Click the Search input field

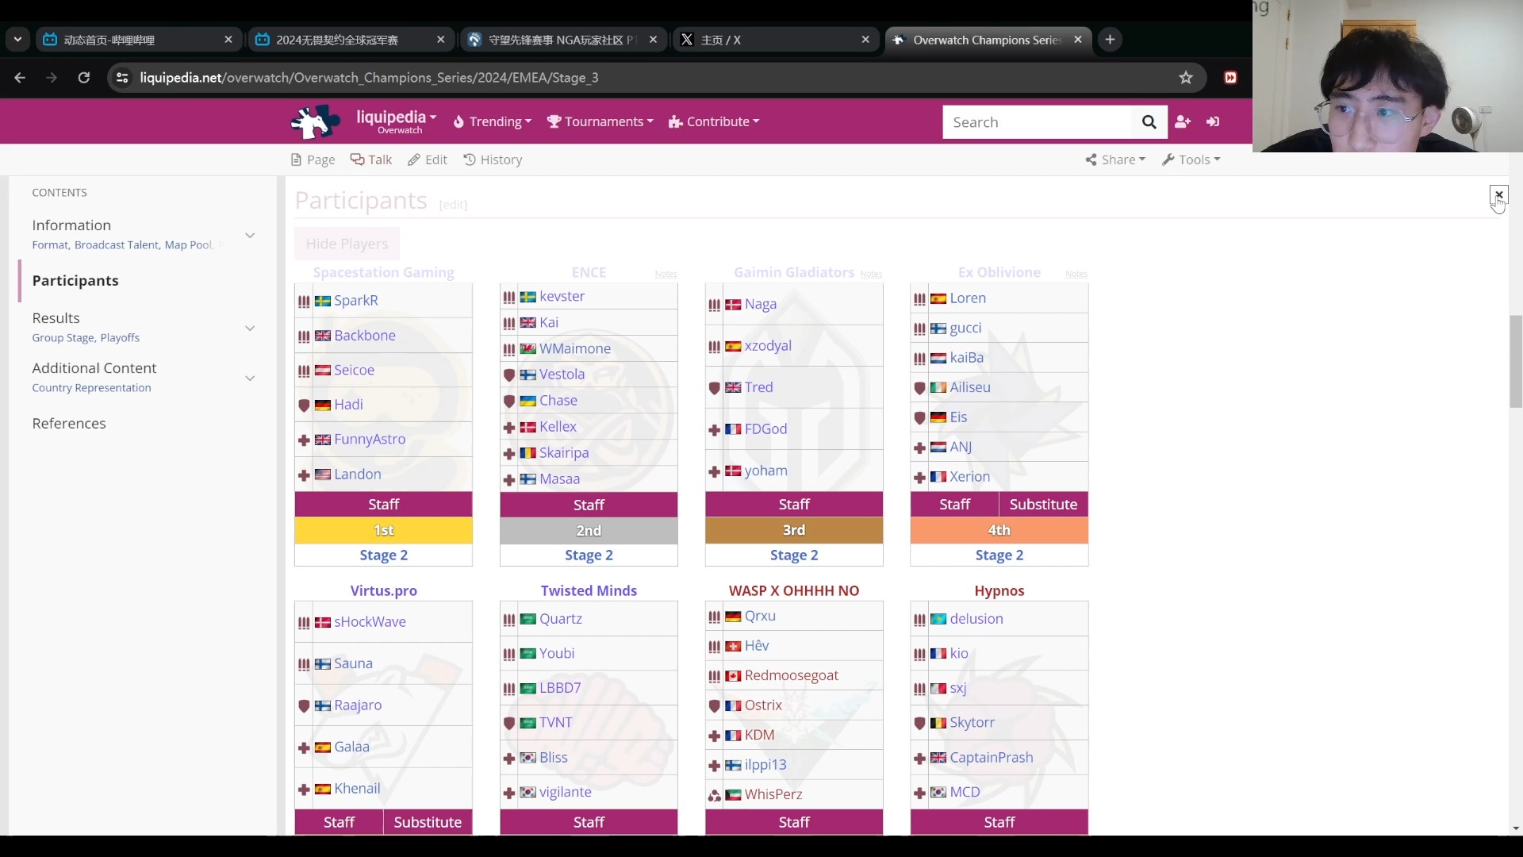[x=1038, y=122]
